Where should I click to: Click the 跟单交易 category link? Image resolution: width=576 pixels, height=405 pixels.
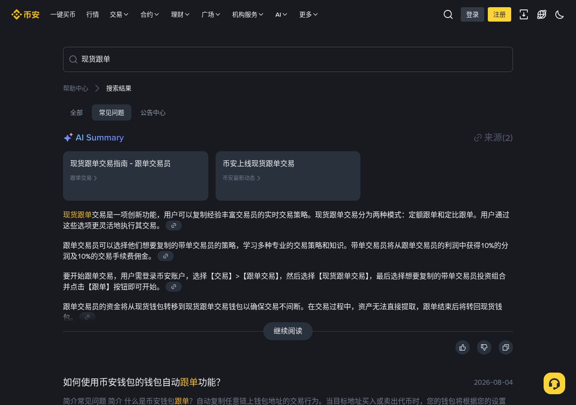pos(84,178)
